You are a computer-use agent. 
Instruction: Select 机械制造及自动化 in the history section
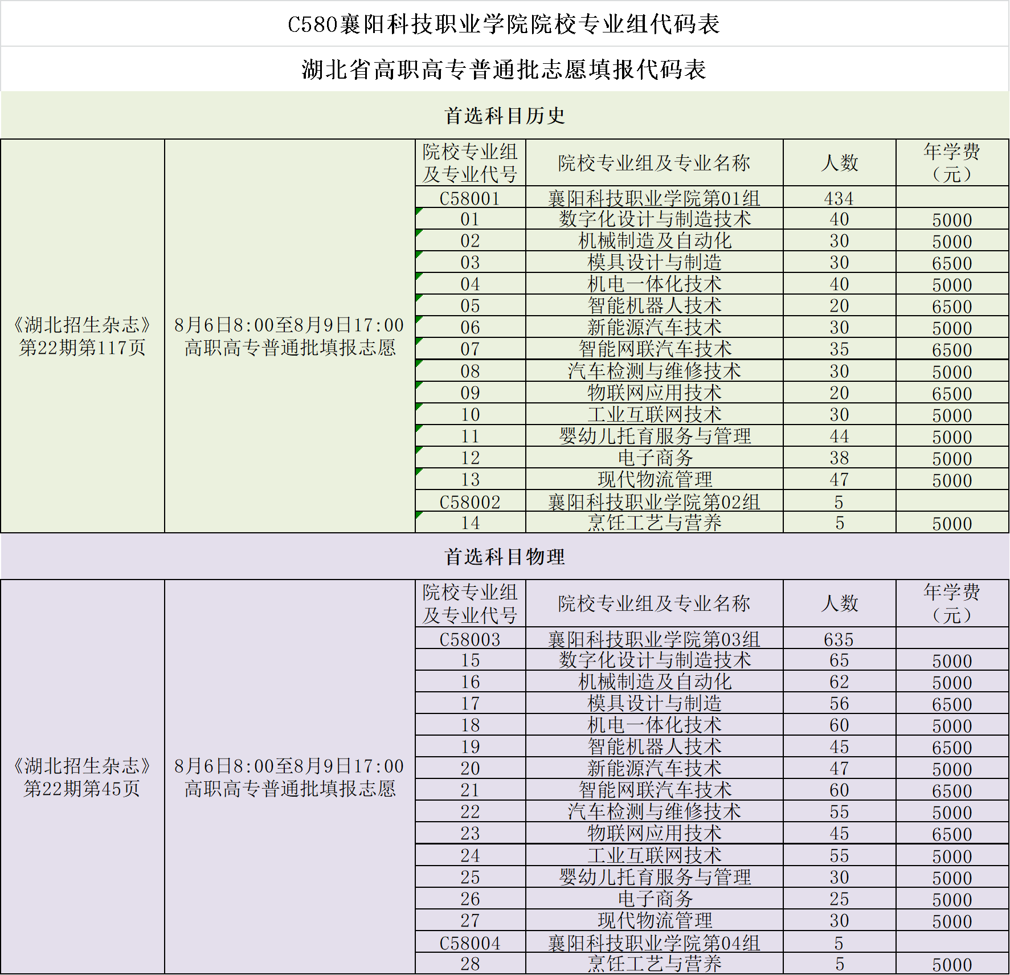click(x=655, y=240)
